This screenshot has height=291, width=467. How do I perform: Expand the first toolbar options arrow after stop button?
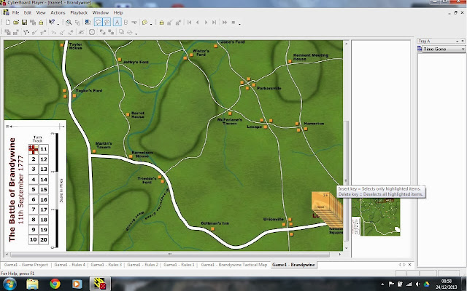click(x=240, y=24)
